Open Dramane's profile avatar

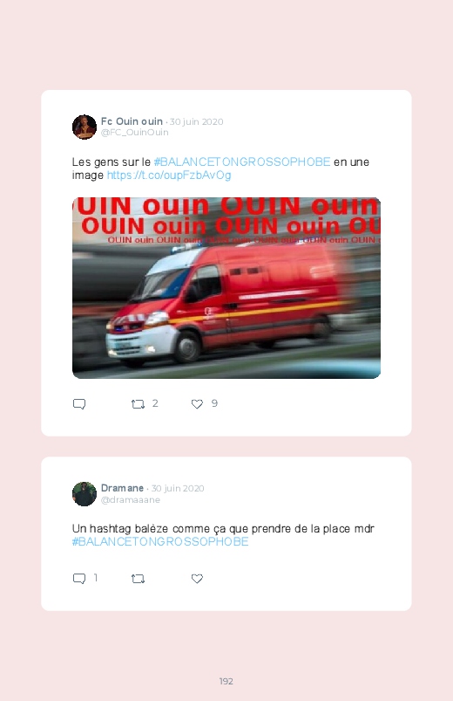coord(85,494)
